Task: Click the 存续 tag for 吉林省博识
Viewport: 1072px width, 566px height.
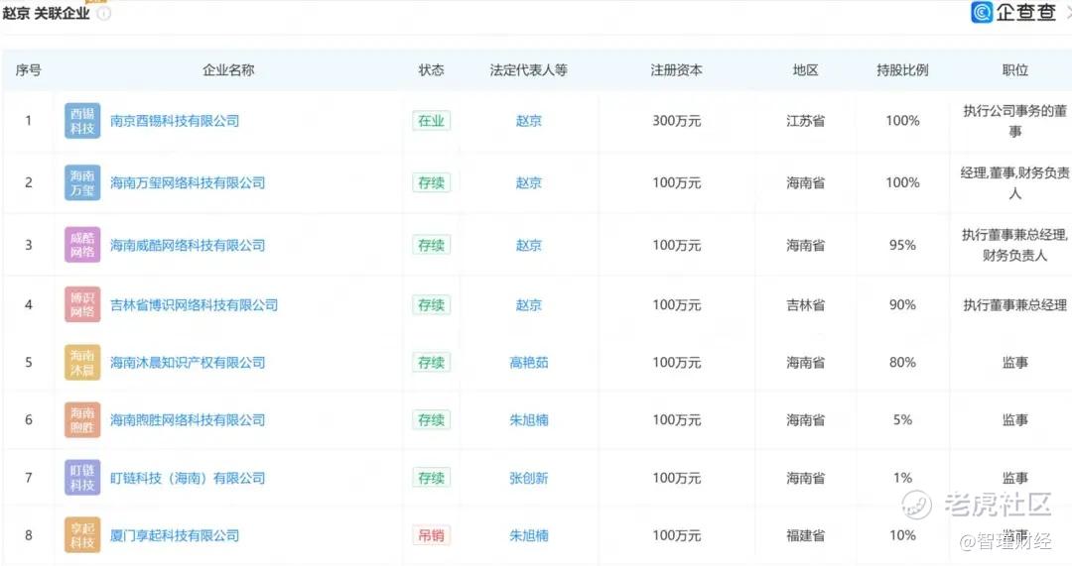Action: tap(432, 304)
